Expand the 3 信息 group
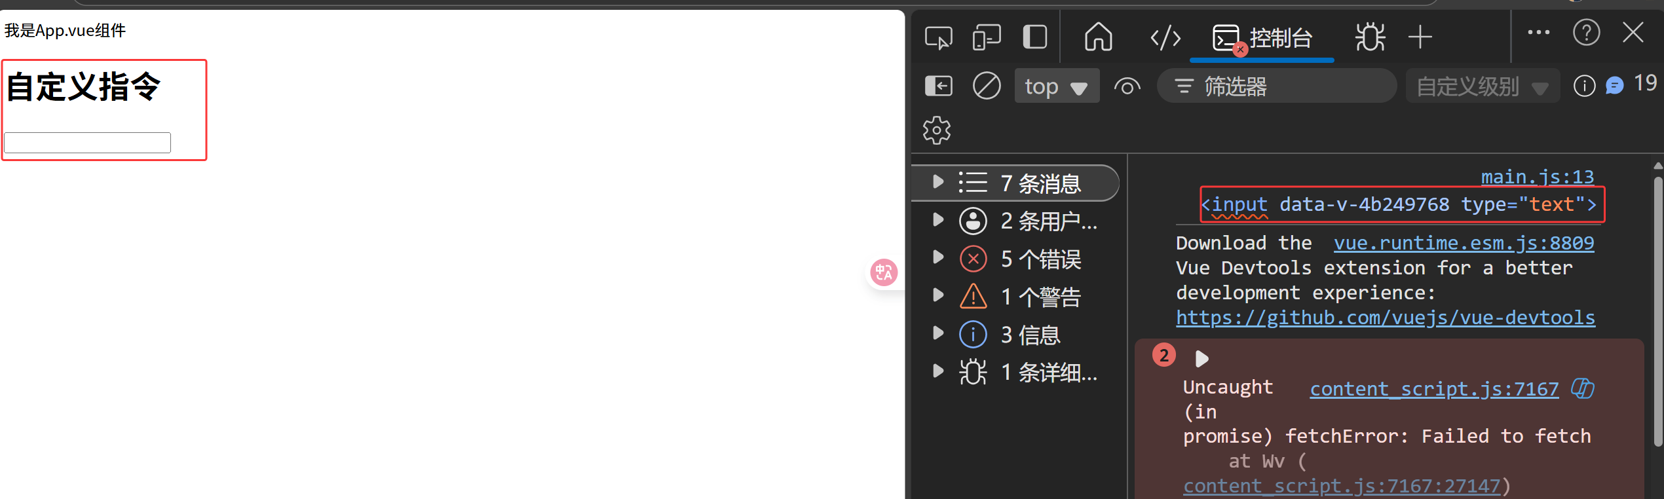This screenshot has width=1664, height=499. 938,333
